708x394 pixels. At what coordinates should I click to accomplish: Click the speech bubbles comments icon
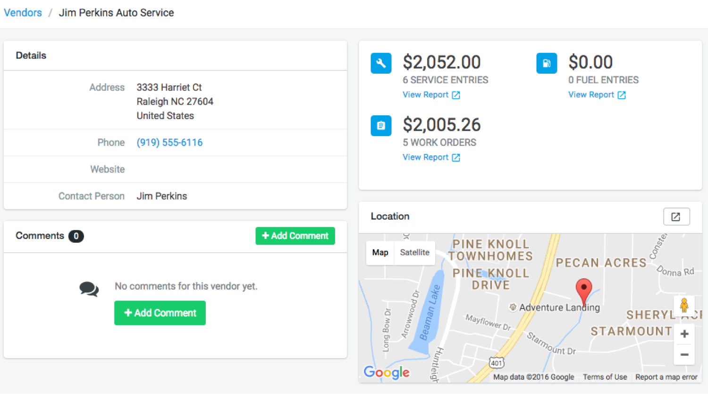coord(89,289)
